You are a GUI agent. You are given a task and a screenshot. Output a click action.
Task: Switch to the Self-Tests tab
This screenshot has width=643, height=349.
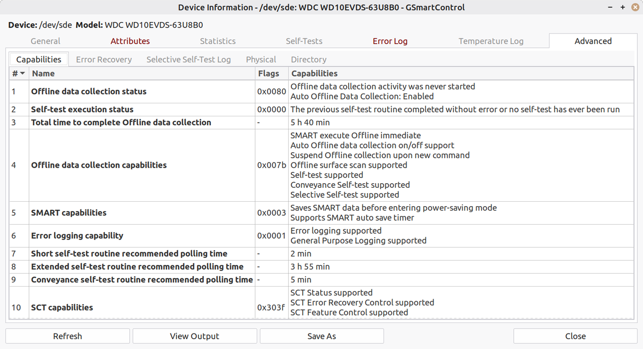pyautogui.click(x=304, y=41)
